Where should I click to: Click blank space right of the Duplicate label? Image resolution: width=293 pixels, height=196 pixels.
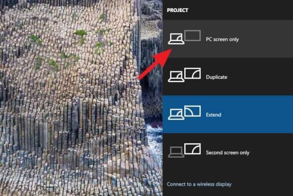262,77
